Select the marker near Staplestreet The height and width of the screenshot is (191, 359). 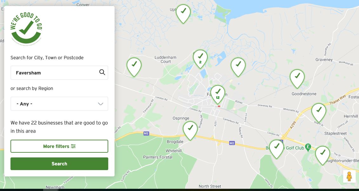319,112
